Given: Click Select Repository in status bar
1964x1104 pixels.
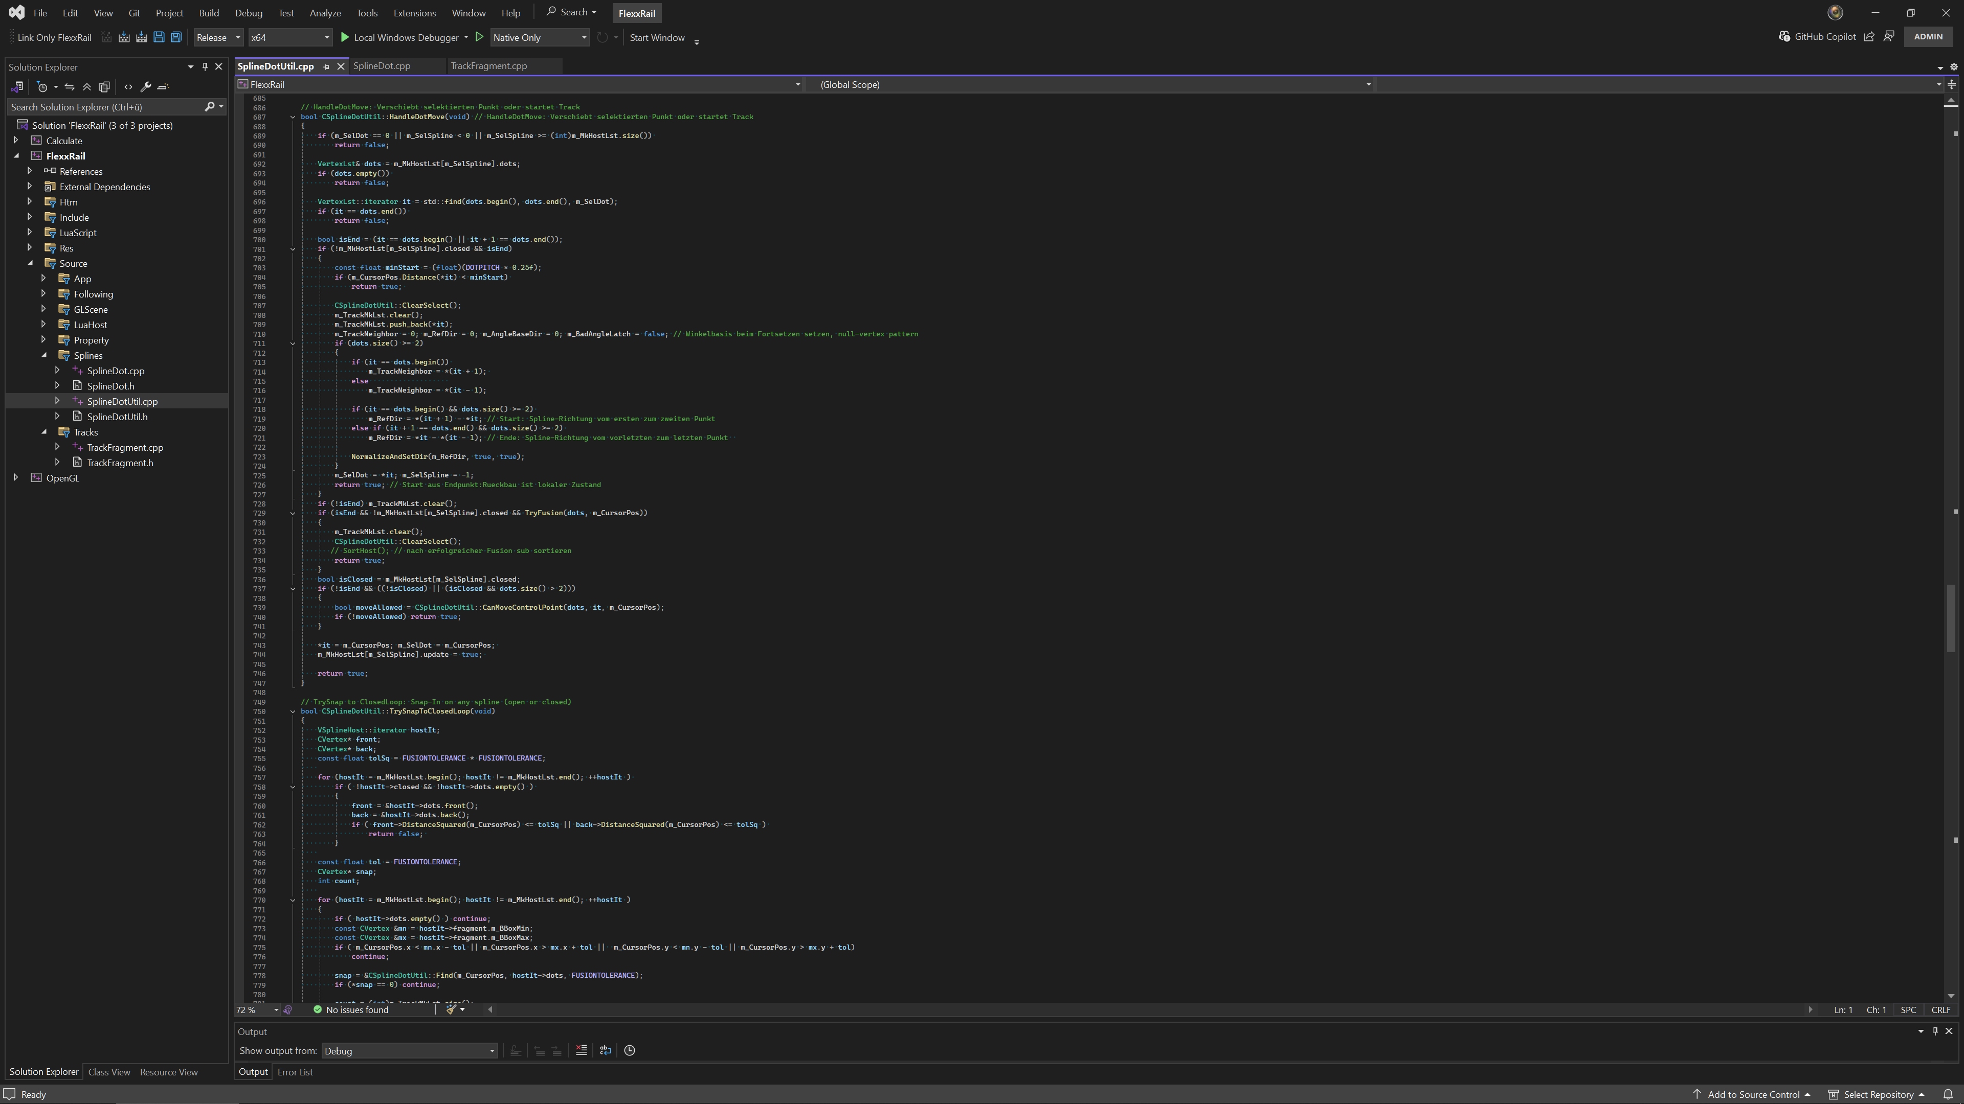Looking at the screenshot, I should point(1876,1094).
